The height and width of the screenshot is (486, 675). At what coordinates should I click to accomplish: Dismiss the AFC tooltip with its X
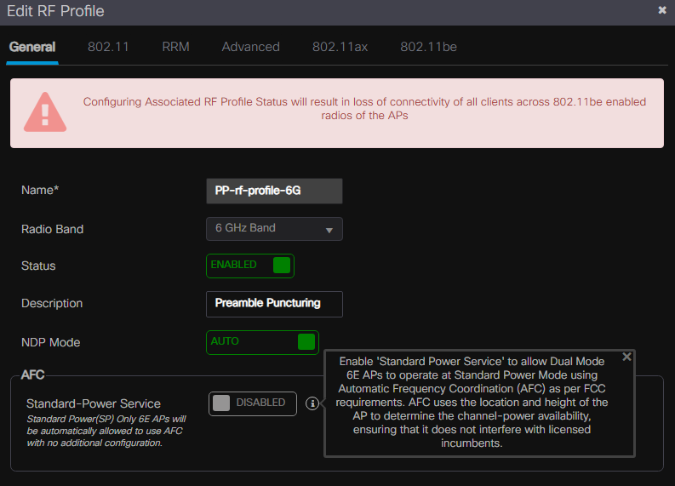[x=626, y=357]
